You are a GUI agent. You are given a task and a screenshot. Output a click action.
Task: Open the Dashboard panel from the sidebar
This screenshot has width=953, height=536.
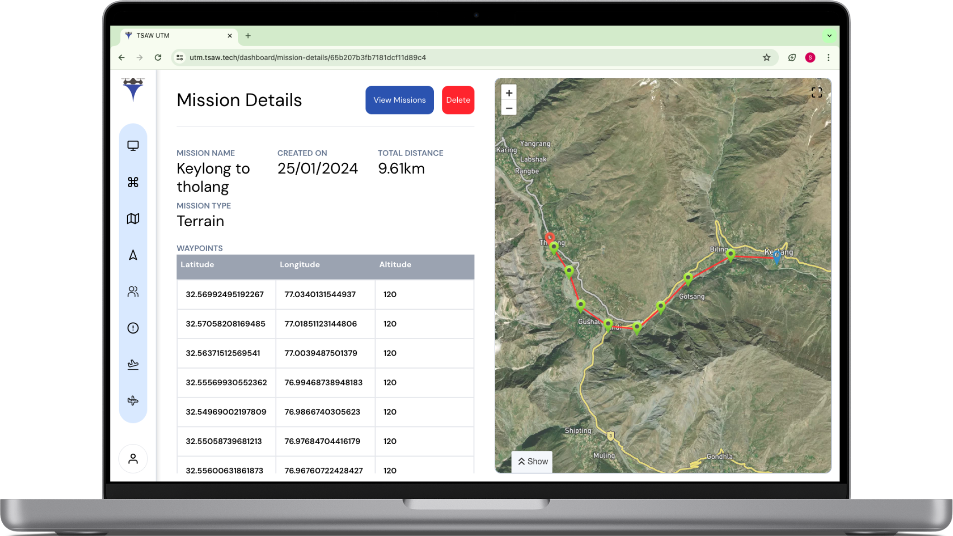(x=133, y=145)
